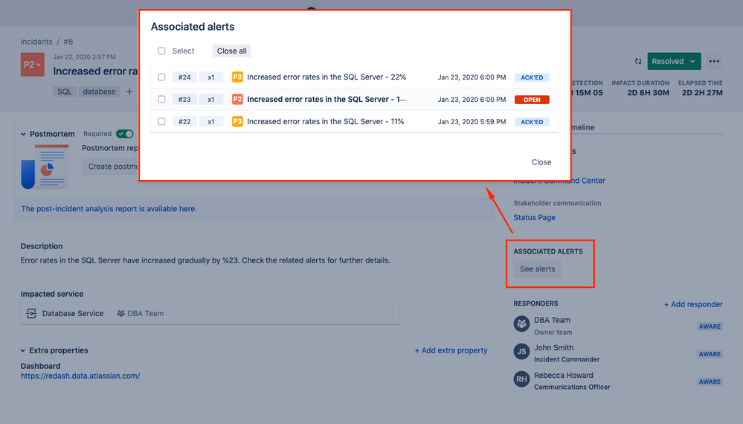
Task: Click Add extra property
Action: click(451, 350)
